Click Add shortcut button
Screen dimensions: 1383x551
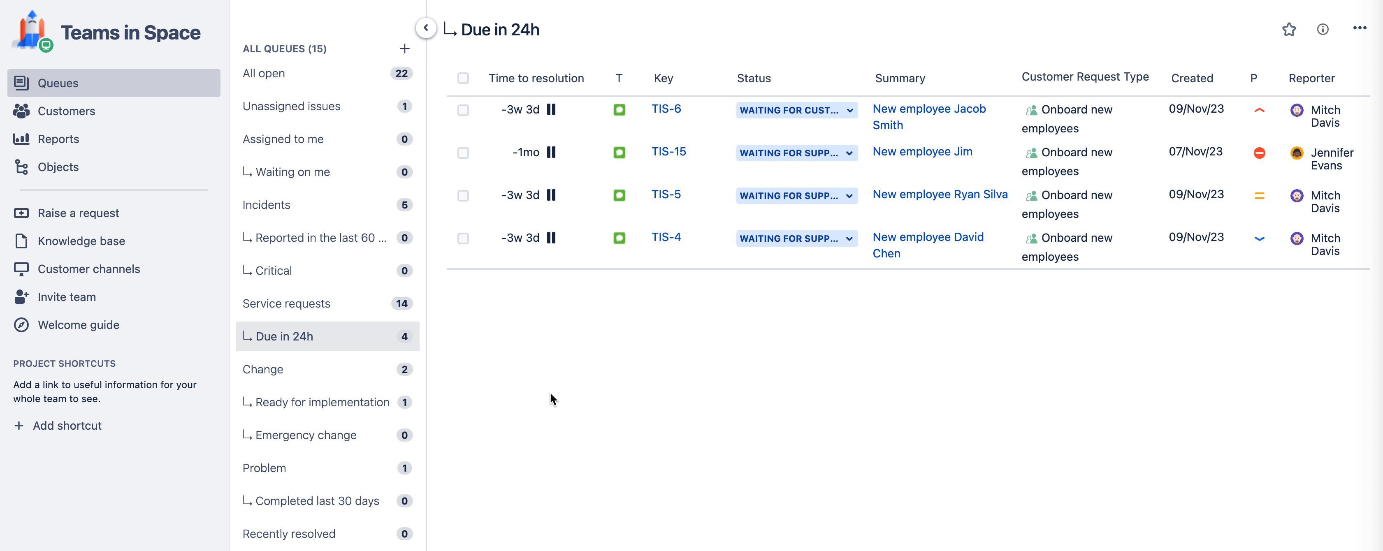tap(58, 426)
